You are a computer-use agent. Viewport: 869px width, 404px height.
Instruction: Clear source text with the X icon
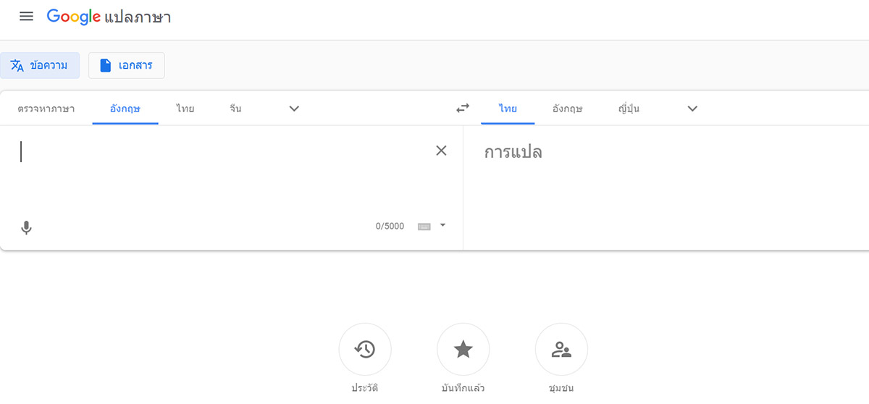coord(441,151)
